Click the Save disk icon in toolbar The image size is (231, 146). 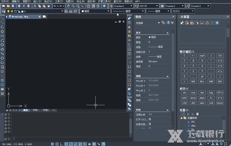[x=13, y=6]
